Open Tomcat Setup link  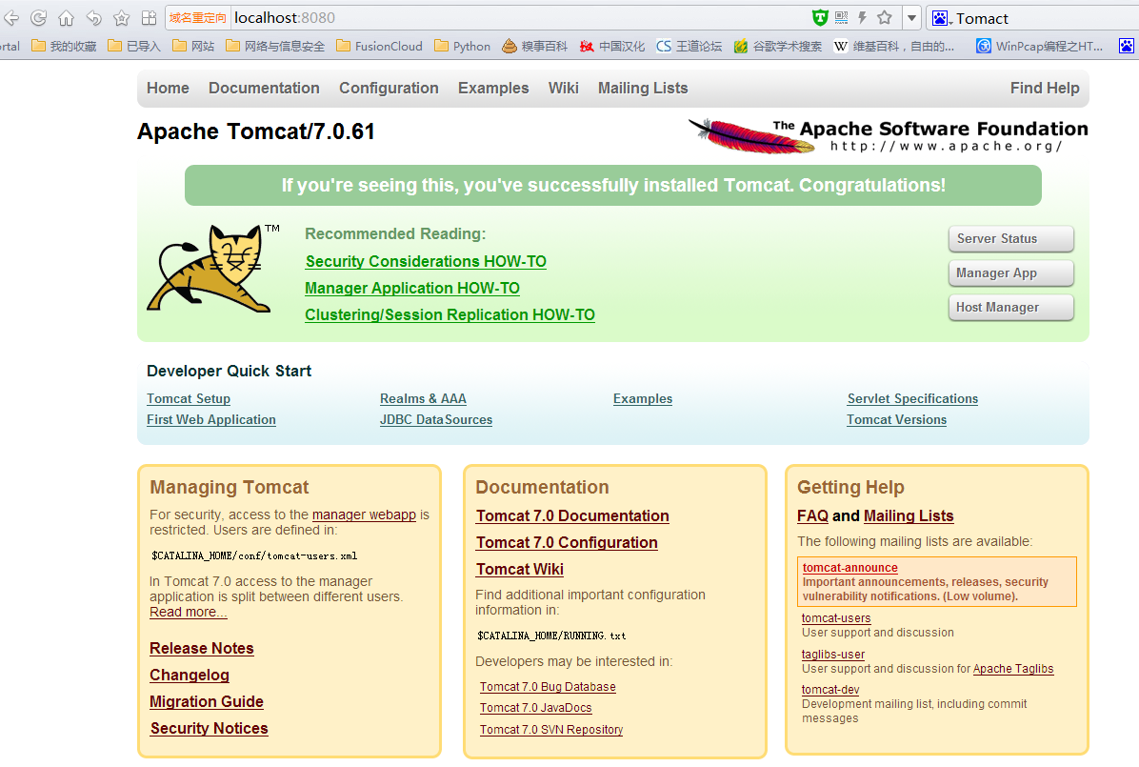click(189, 398)
